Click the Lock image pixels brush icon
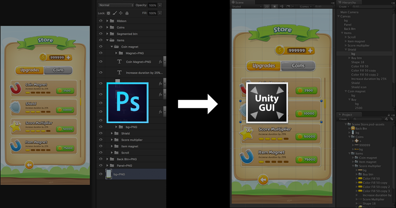 pyautogui.click(x=115, y=13)
